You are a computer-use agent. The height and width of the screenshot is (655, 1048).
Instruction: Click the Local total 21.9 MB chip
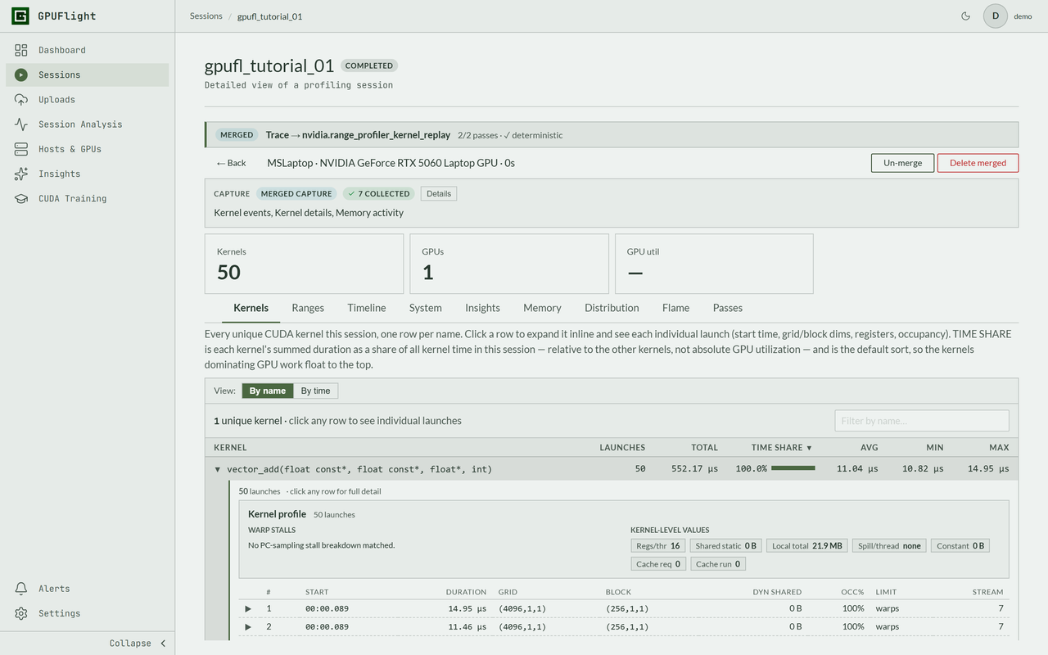(806, 545)
